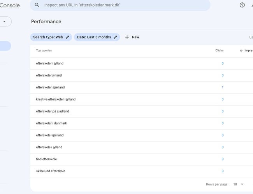The width and height of the screenshot is (253, 194).
Task: Click the New filter button
Action: pyautogui.click(x=132, y=37)
